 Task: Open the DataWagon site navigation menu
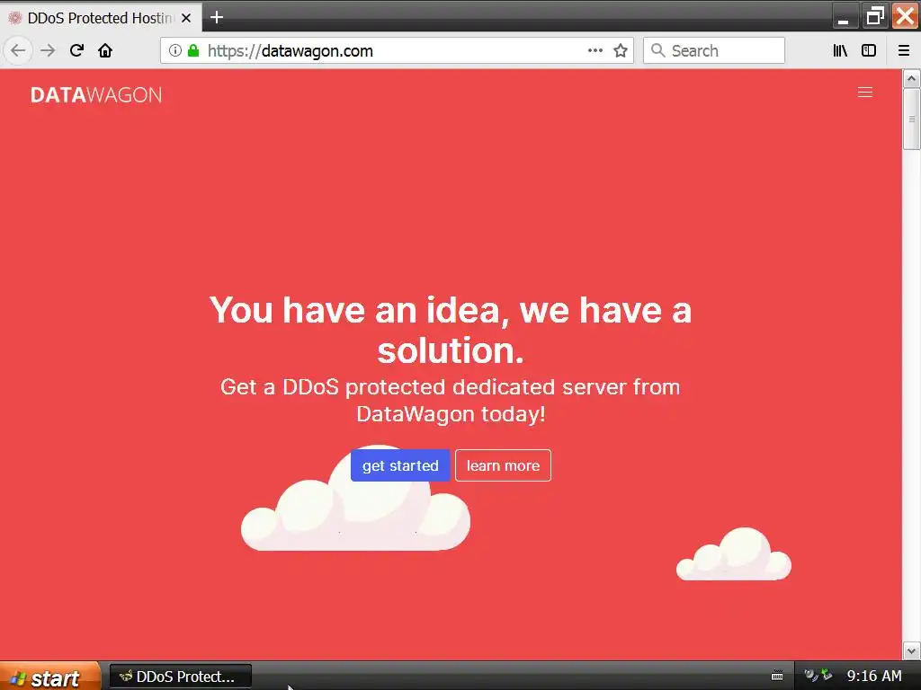pyautogui.click(x=864, y=93)
